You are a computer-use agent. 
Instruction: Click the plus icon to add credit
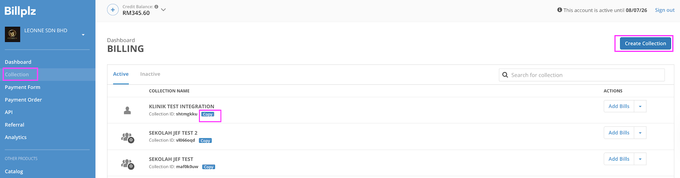tap(113, 10)
